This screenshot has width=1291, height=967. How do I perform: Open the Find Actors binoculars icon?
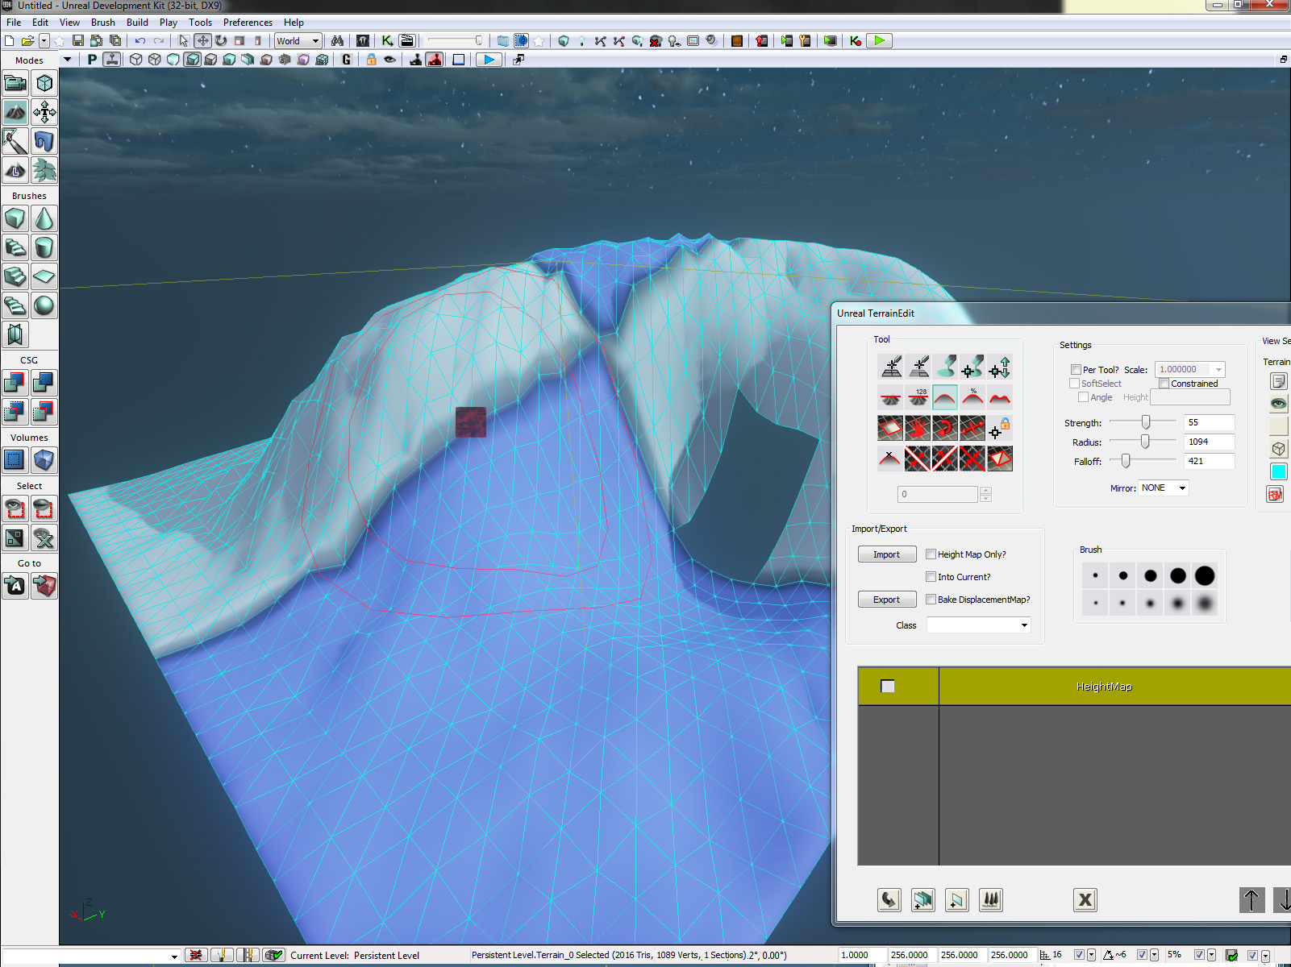point(337,40)
